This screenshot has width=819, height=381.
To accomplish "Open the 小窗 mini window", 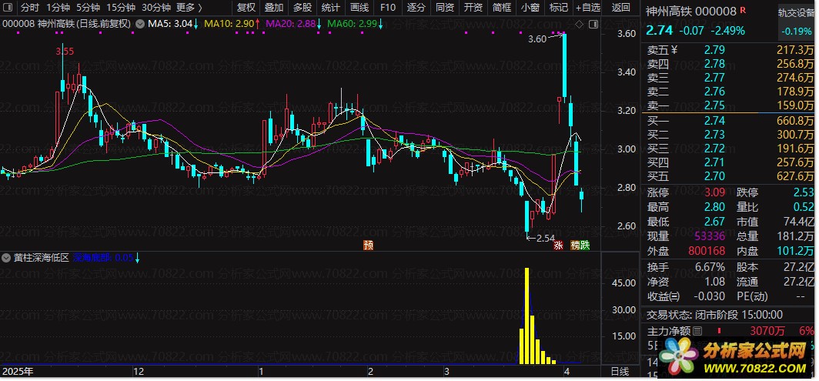I will point(530,8).
